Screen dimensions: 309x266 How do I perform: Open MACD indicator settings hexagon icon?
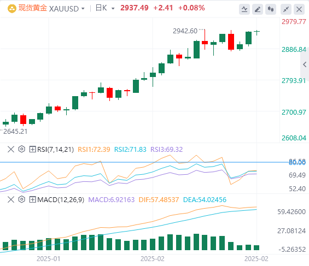point(22,199)
